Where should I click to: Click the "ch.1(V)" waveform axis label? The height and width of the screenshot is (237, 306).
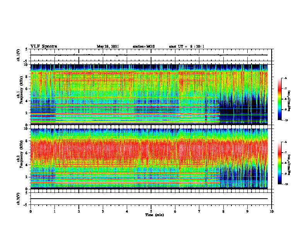pyautogui.click(x=19, y=55)
